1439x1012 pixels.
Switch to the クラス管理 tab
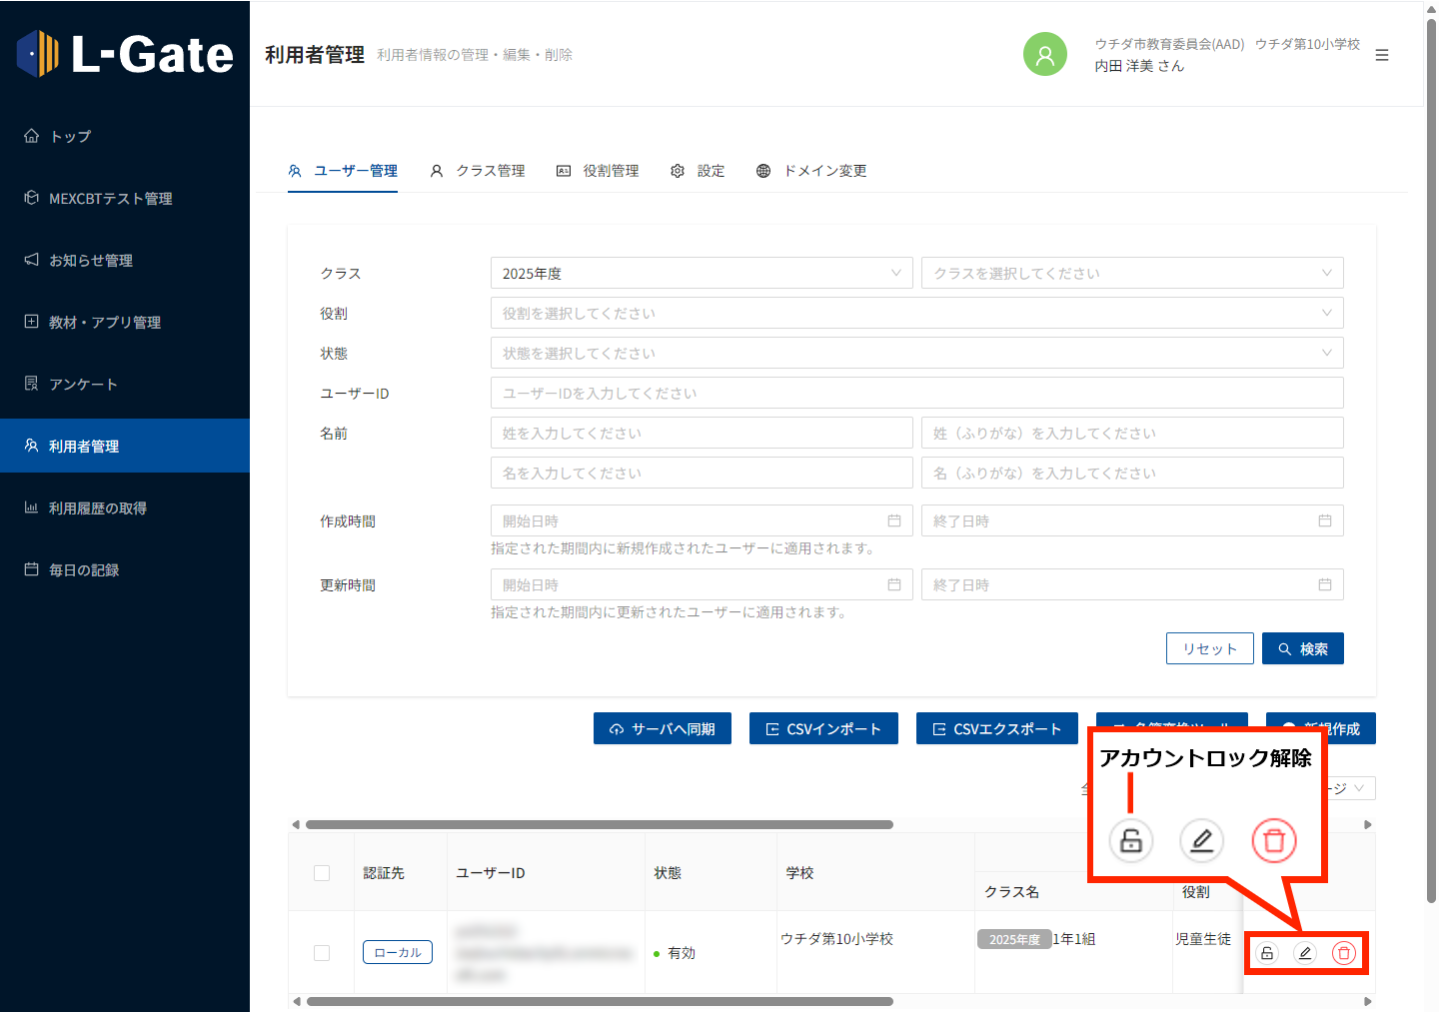pyautogui.click(x=478, y=171)
